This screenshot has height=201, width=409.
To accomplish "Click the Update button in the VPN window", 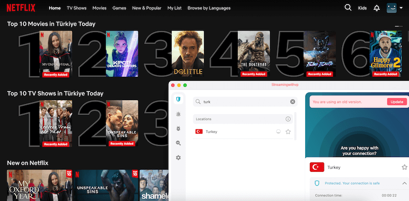I will click(397, 102).
